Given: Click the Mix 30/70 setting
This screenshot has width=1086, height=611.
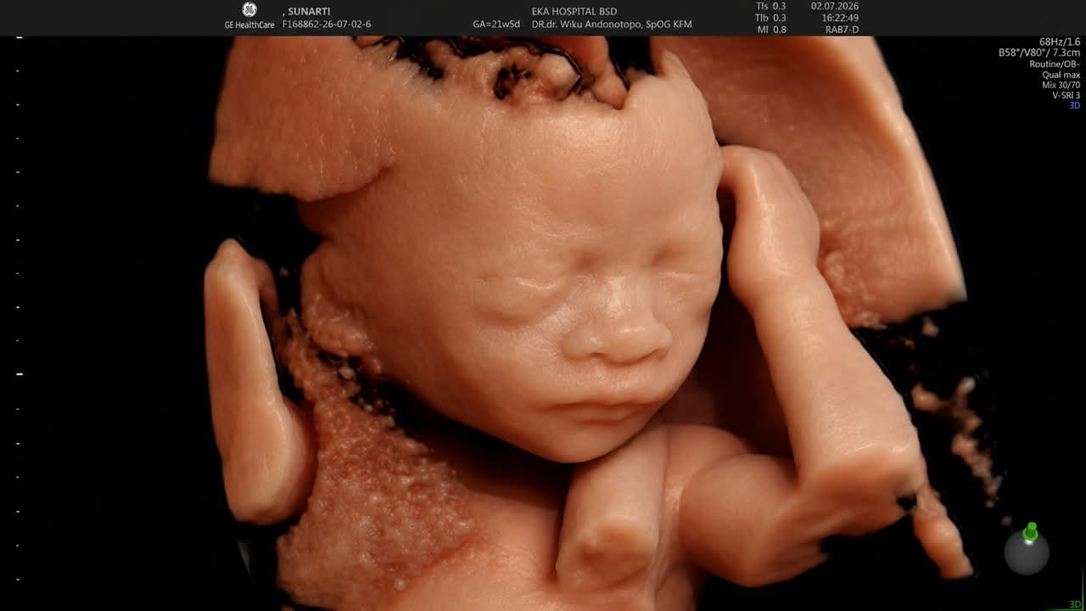Looking at the screenshot, I should 1061,85.
